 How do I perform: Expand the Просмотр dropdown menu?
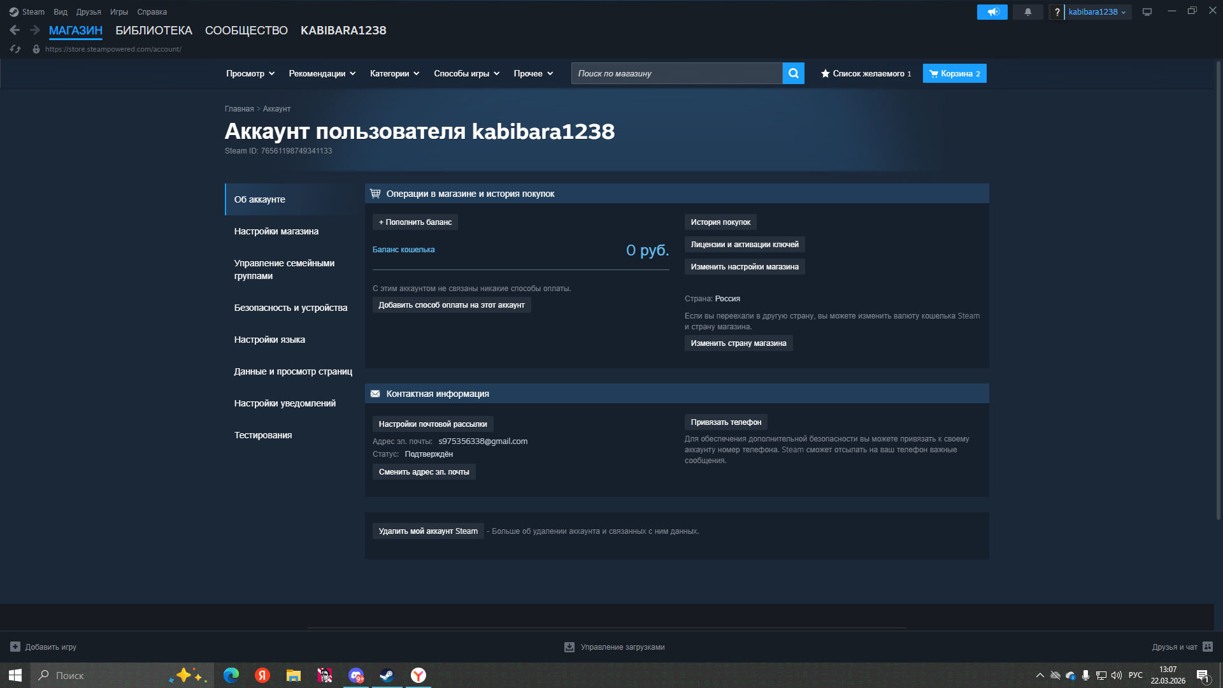click(250, 74)
